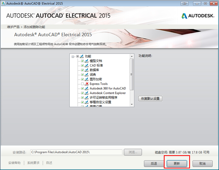The height and width of the screenshot is (170, 219).
Task: Click the CAD 标准 feature icon
Action: coord(86,66)
